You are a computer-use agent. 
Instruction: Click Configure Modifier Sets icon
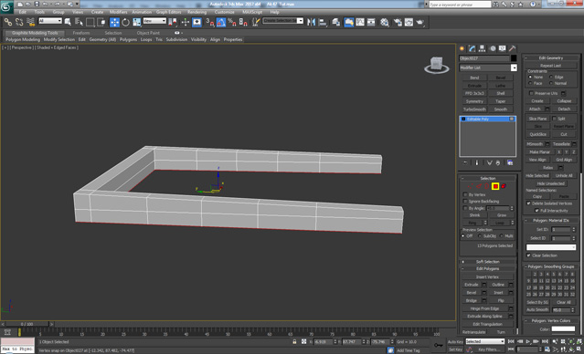[x=510, y=163]
